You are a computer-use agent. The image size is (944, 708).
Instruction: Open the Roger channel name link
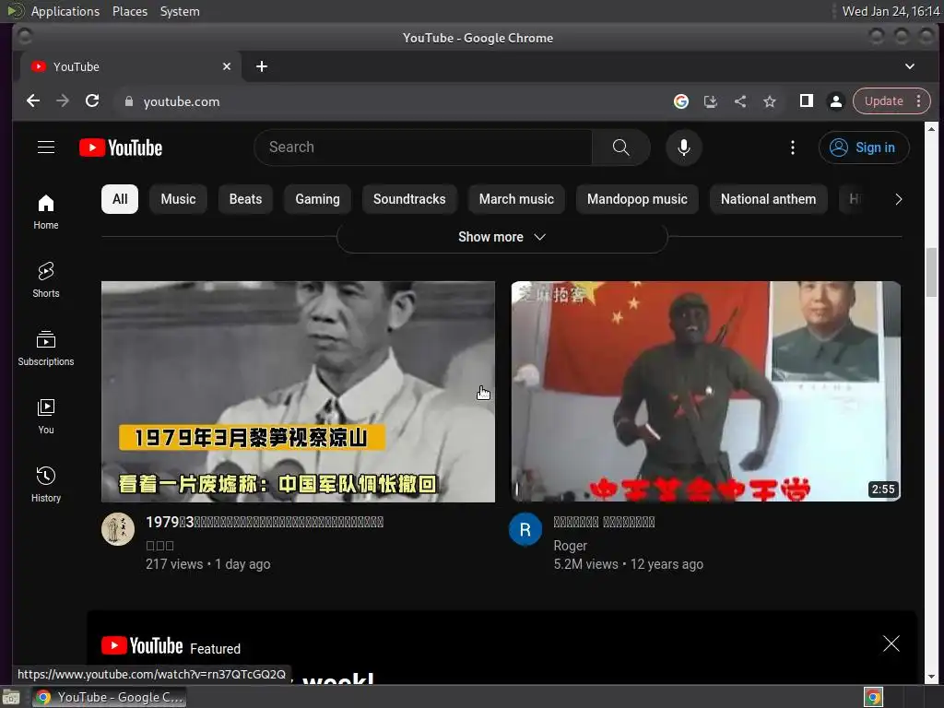pos(570,546)
